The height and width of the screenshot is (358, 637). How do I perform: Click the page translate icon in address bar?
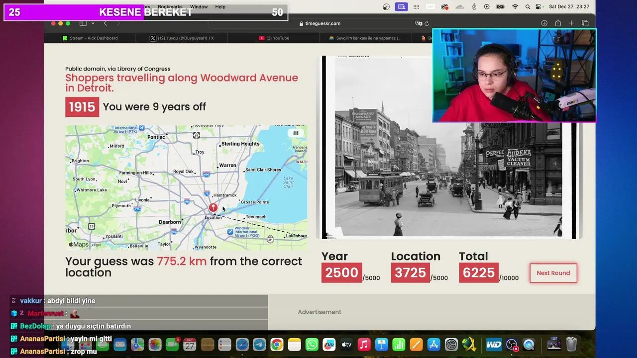419,23
